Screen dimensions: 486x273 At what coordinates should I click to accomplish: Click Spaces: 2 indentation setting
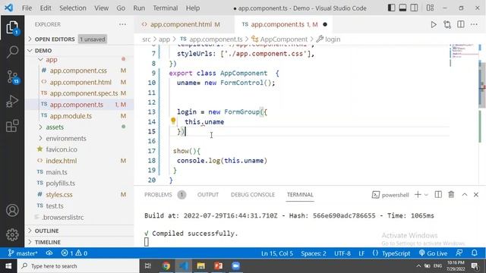(314, 253)
